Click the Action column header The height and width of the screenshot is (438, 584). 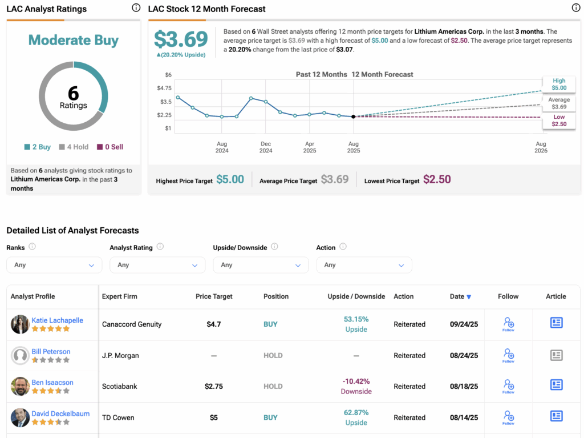pyautogui.click(x=404, y=296)
